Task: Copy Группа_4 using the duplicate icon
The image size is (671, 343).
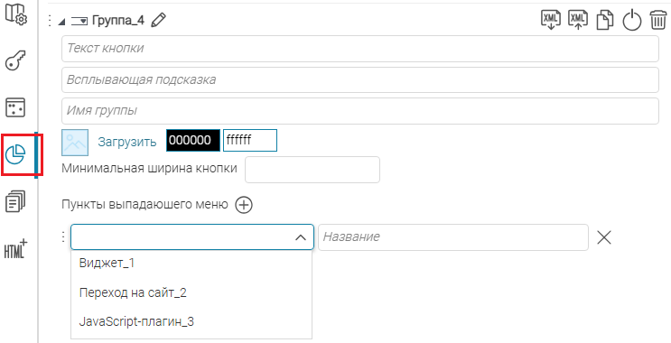Action: click(605, 21)
